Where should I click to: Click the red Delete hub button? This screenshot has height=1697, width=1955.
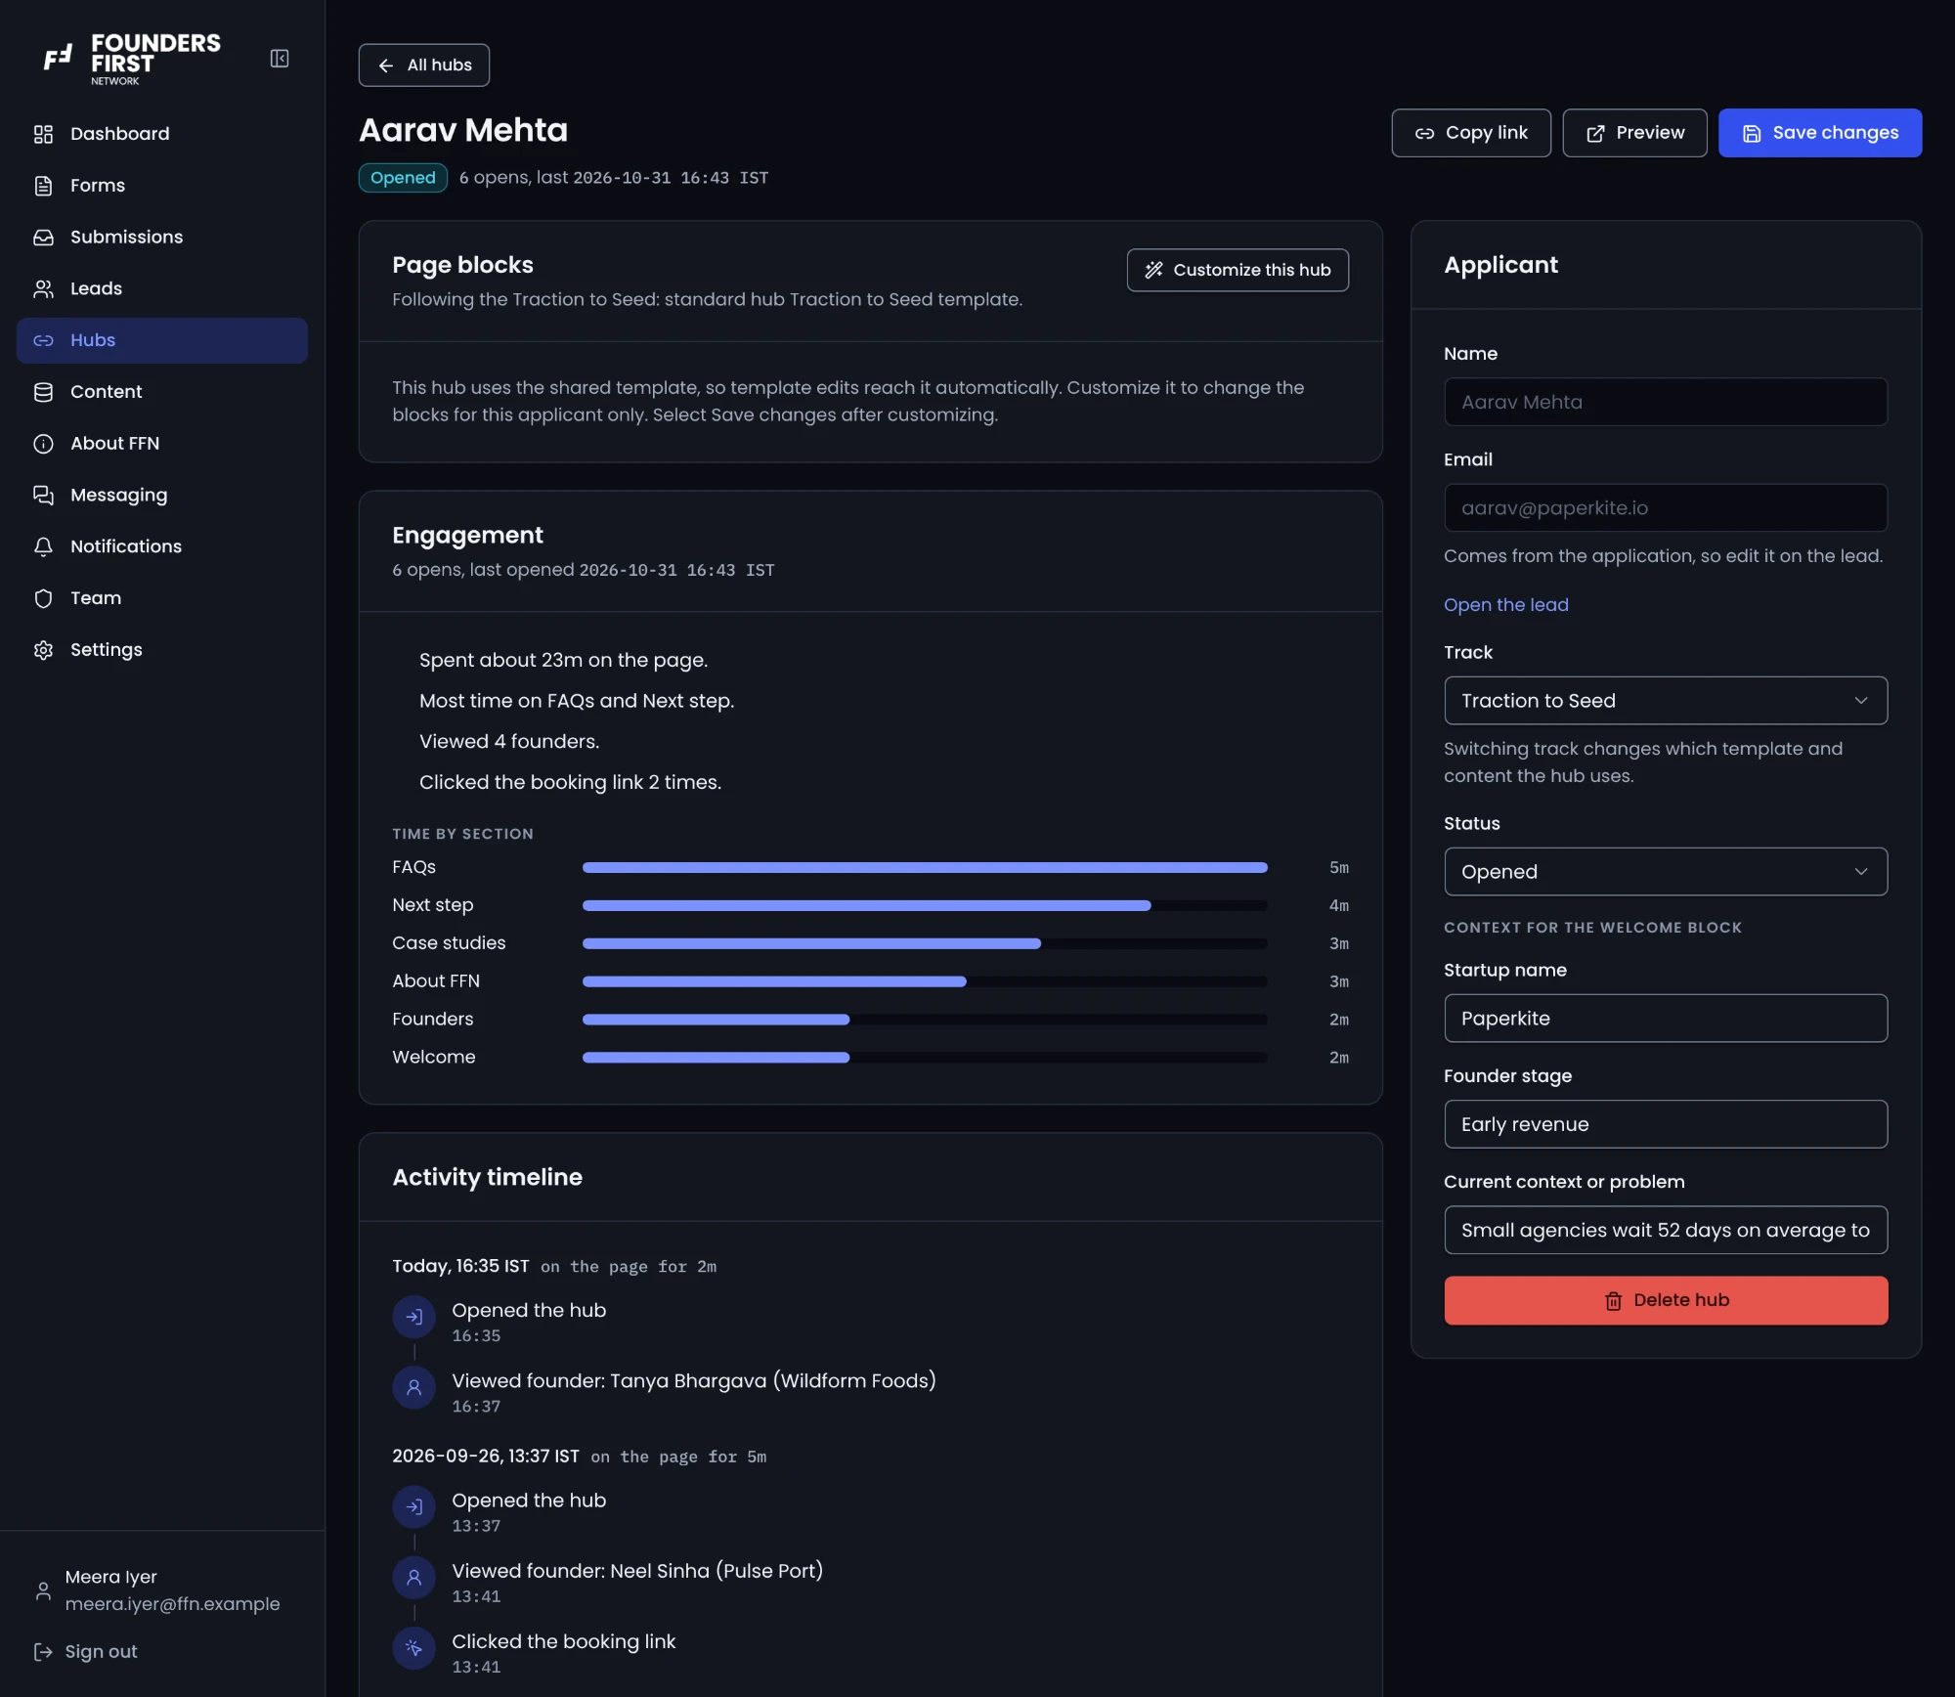(x=1666, y=1300)
